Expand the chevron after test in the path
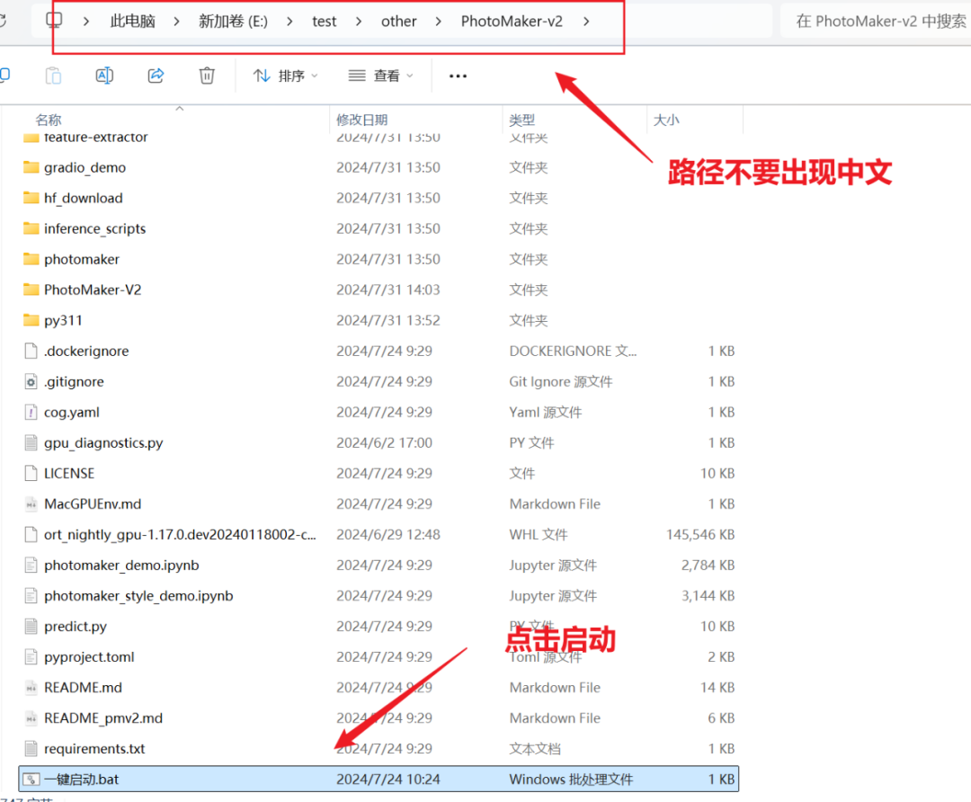 point(359,22)
